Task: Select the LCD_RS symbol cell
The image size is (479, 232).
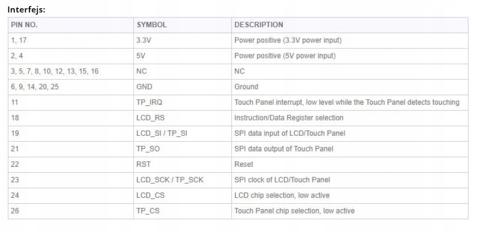Action: point(150,118)
